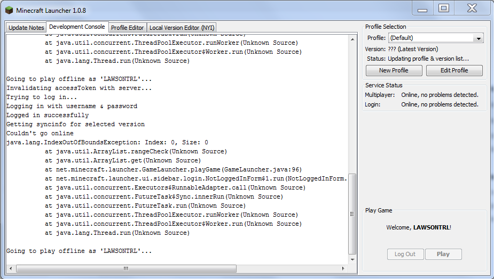Minimize the Minecraft Launcher window

click(422, 9)
